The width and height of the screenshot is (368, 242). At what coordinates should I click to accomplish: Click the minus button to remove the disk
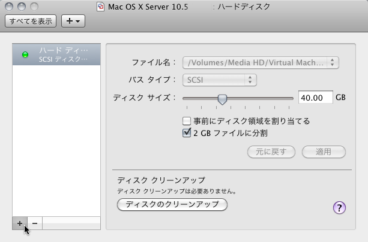[35, 223]
